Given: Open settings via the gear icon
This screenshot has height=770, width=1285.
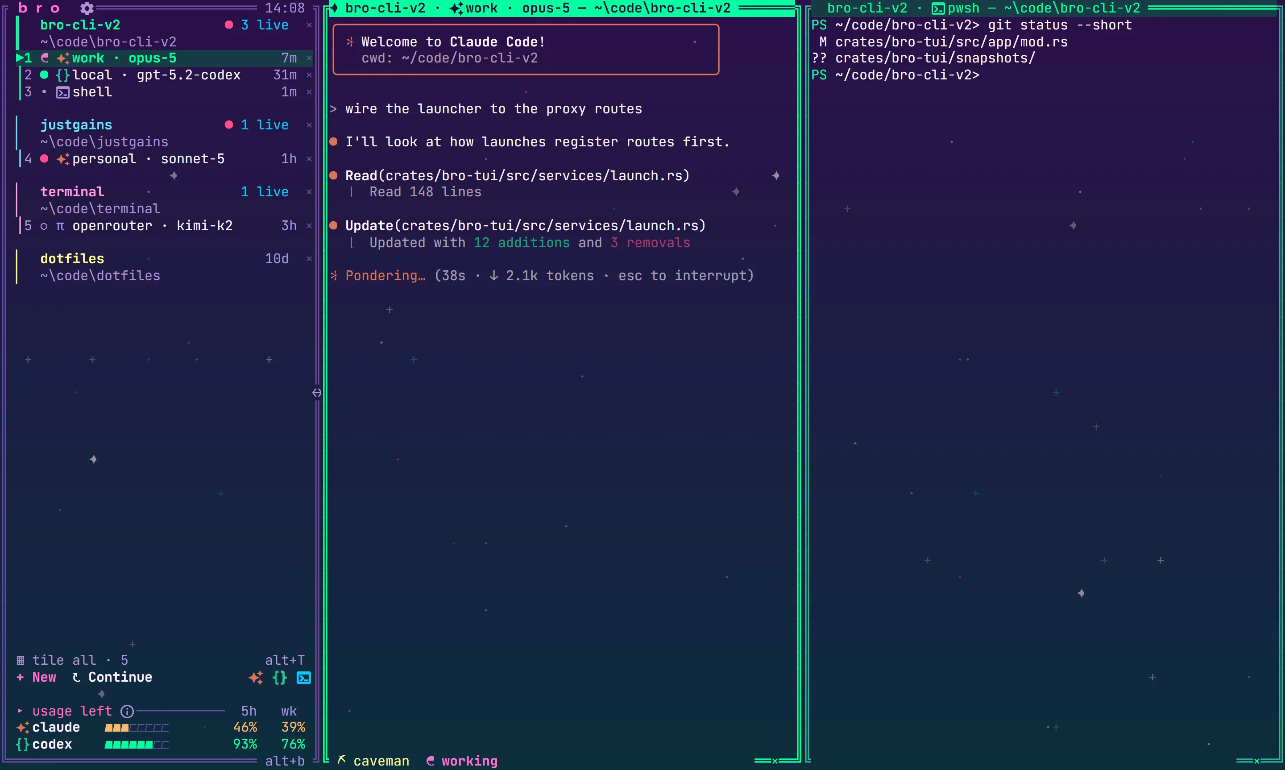Looking at the screenshot, I should point(87,8).
